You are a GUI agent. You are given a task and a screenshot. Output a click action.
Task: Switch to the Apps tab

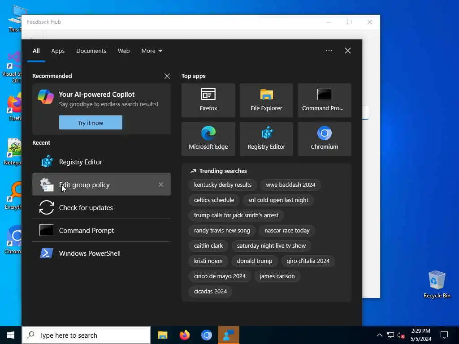[58, 51]
